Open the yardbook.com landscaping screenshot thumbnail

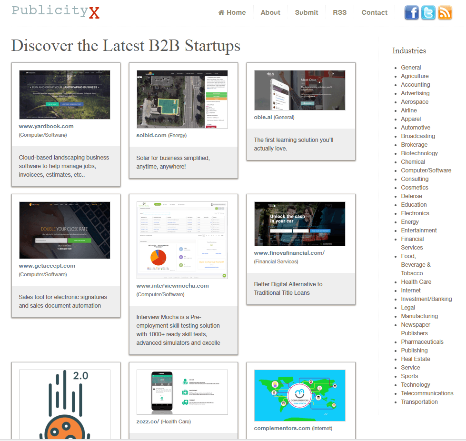pos(65,95)
